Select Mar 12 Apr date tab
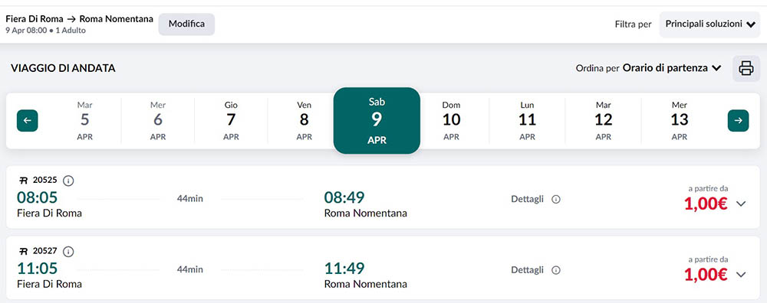 coord(604,121)
